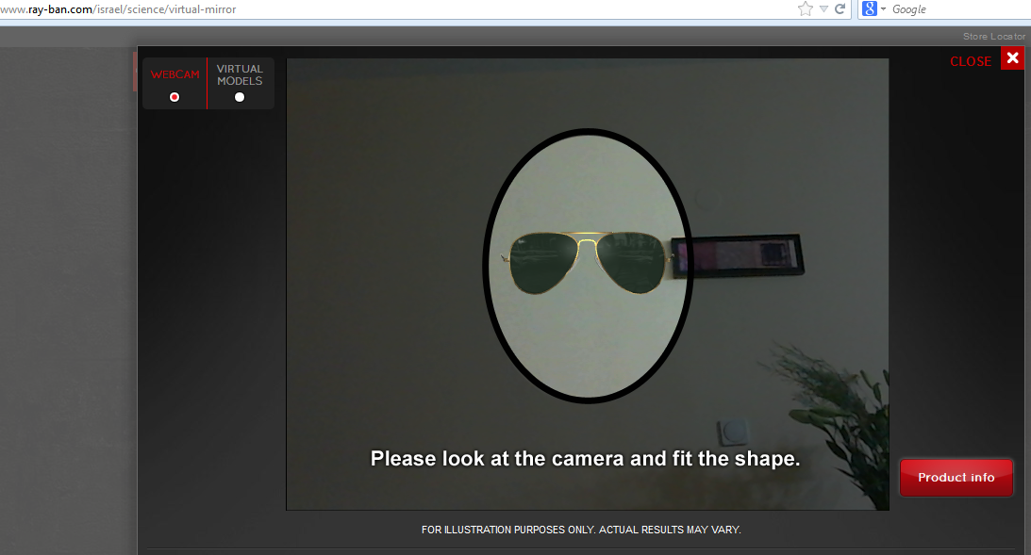Open the Store Locator link
Viewport: 1031px width, 555px height.
(993, 37)
